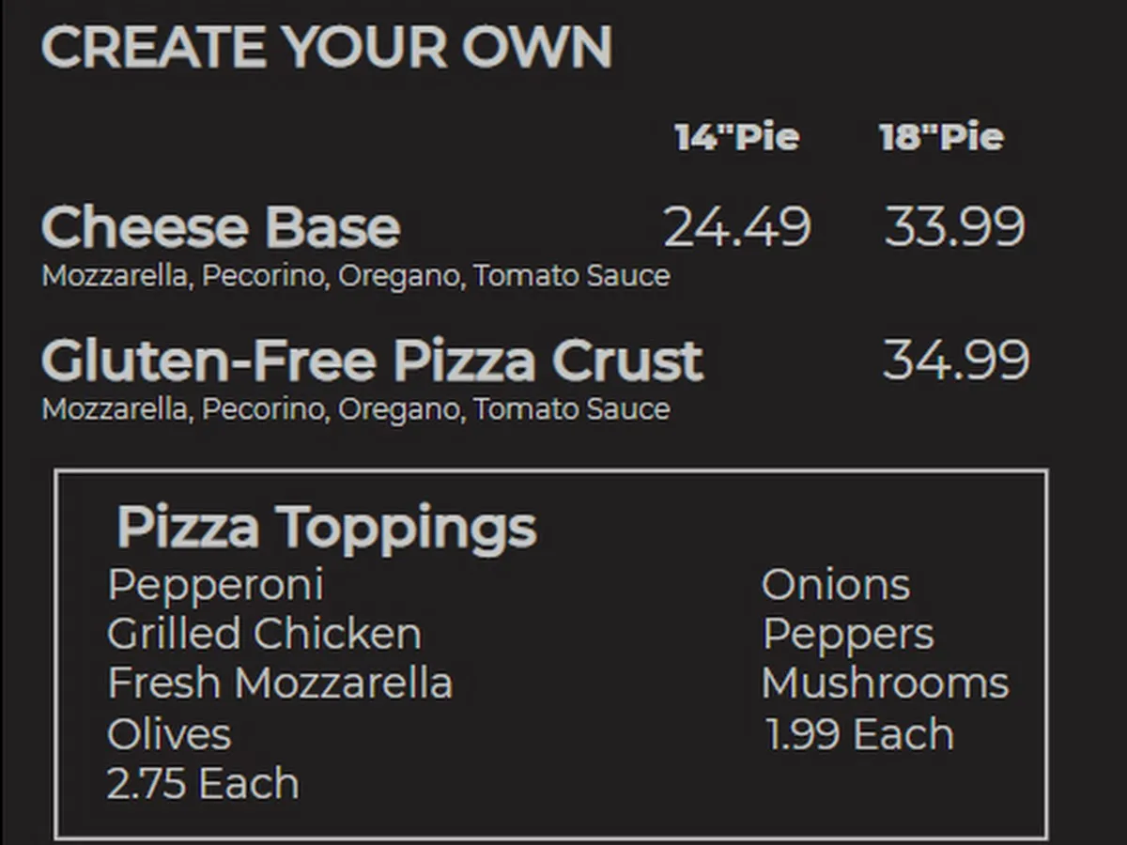Choose the Olives topping

click(169, 734)
